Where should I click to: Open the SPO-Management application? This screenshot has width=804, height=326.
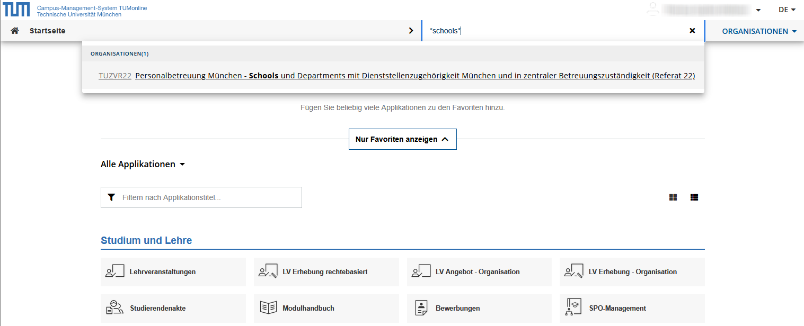click(x=632, y=309)
